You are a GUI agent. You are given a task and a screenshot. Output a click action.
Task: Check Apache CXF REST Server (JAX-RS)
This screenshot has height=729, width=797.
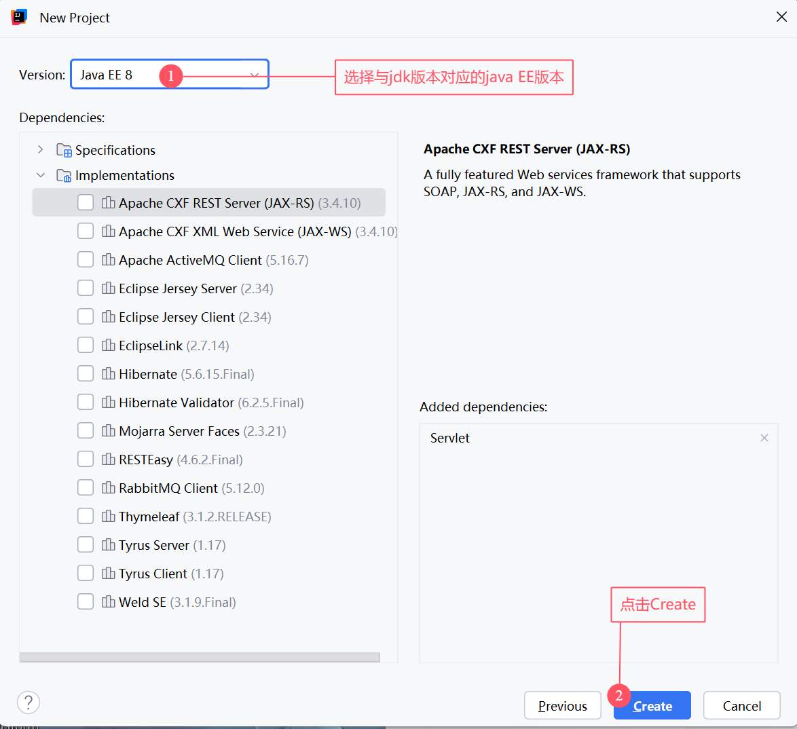(x=86, y=202)
